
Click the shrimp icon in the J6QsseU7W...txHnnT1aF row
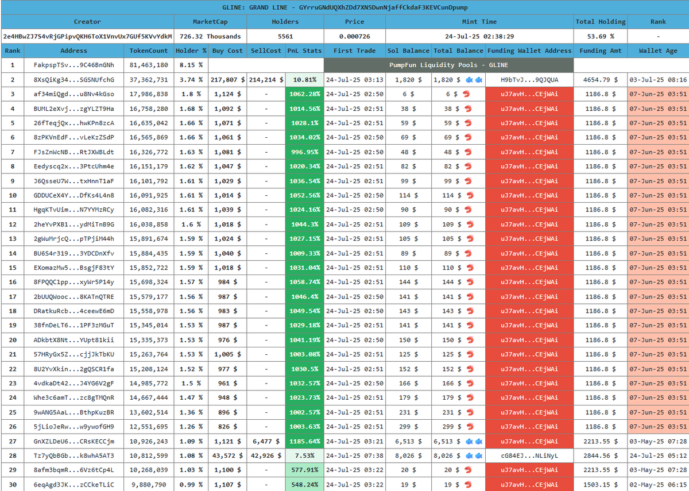tap(469, 181)
